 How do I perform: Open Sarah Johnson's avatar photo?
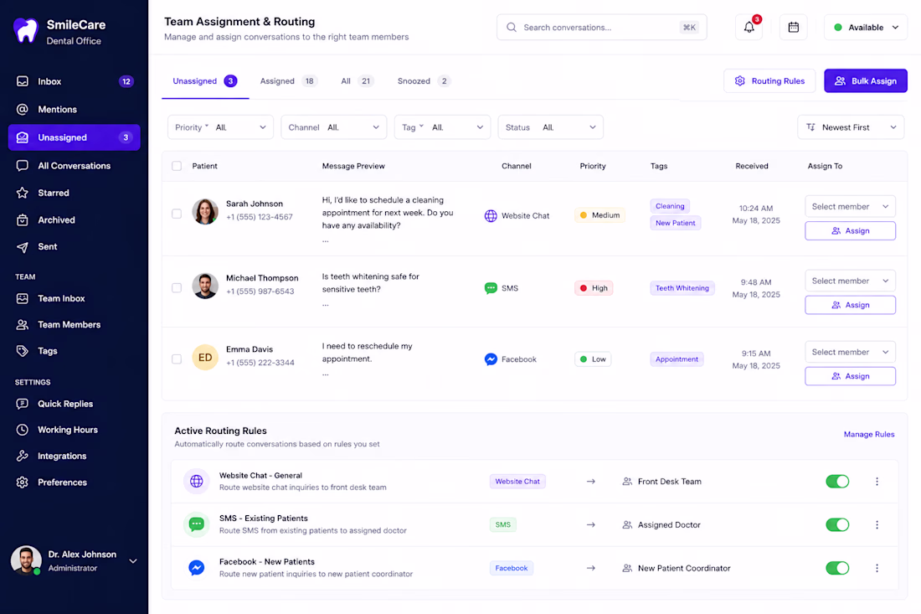[205, 212]
